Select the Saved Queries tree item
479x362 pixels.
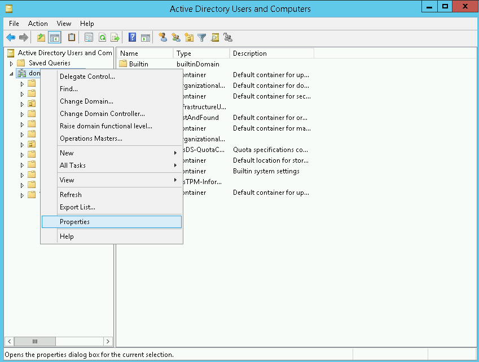pos(50,63)
